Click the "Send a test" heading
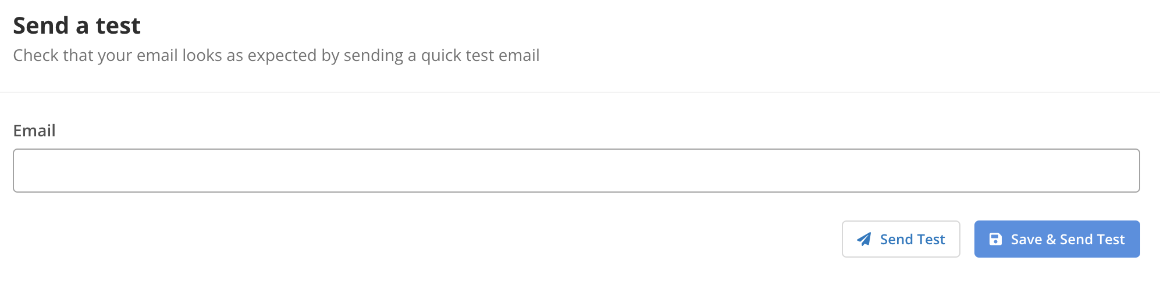 click(x=77, y=26)
